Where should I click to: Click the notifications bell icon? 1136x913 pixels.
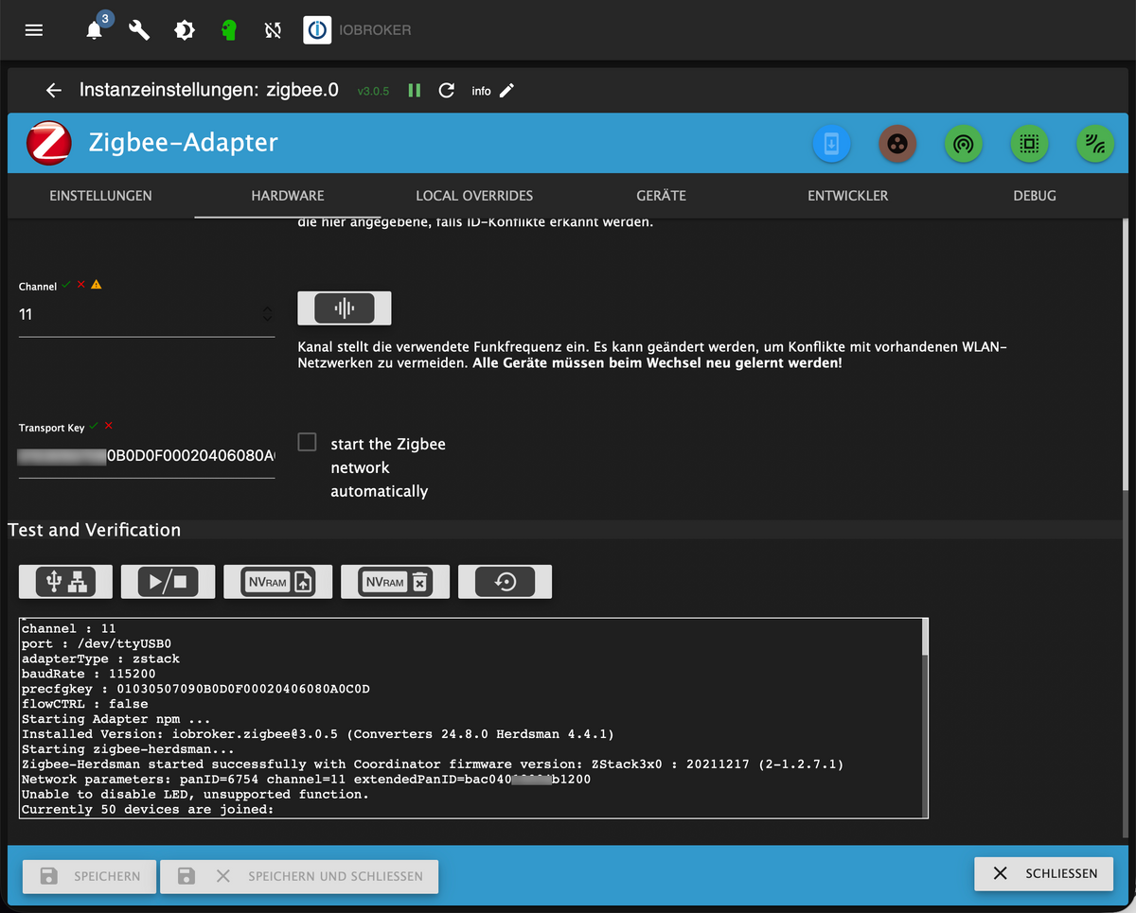(x=95, y=30)
